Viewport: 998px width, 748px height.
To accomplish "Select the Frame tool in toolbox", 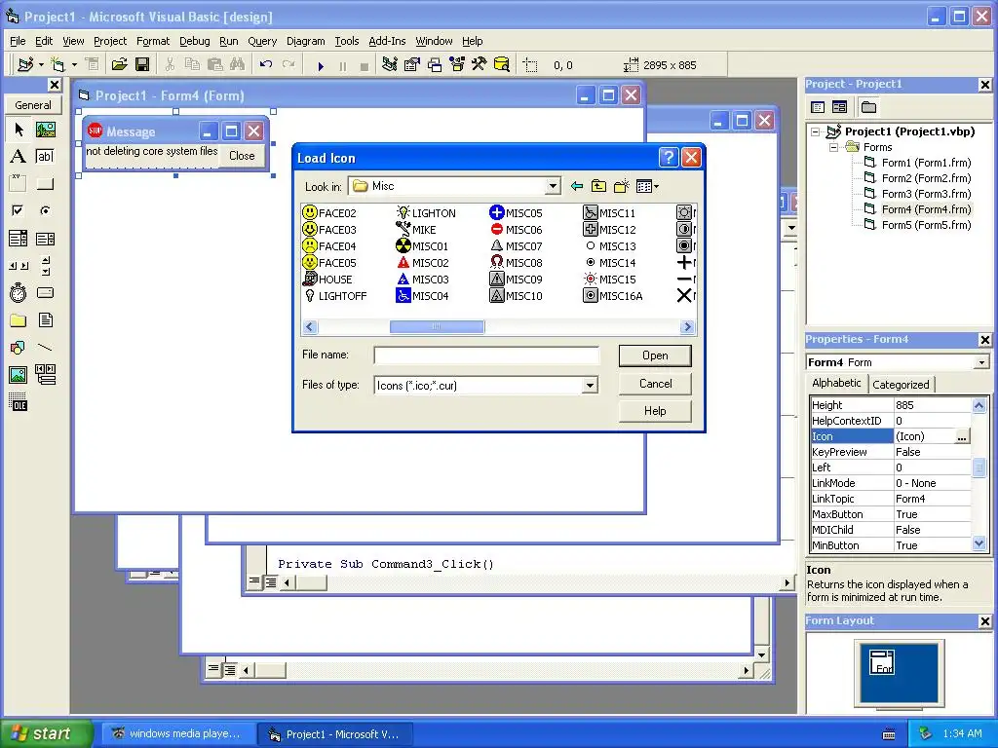I will 19,184.
